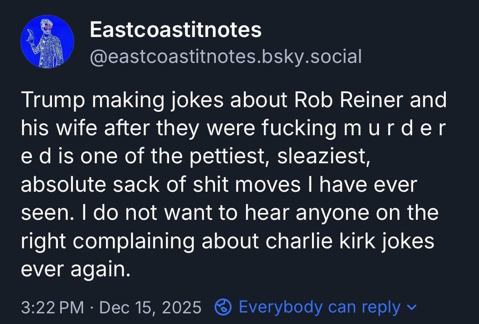Click the @eastcoastitnotes.bsky.social handle

pyautogui.click(x=226, y=57)
